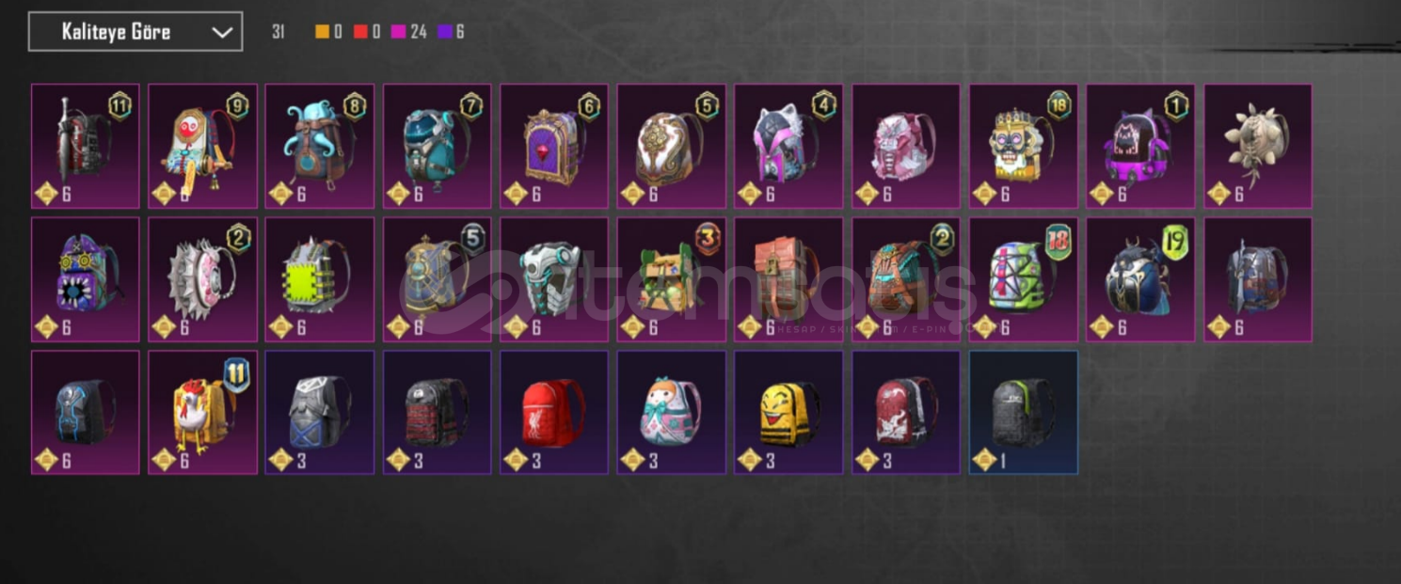This screenshot has height=584, width=1401.
Task: Select the grey level 1 backpack
Action: coord(1023,412)
